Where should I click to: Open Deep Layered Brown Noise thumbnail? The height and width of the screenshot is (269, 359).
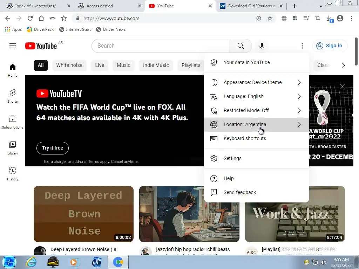pyautogui.click(x=83, y=214)
